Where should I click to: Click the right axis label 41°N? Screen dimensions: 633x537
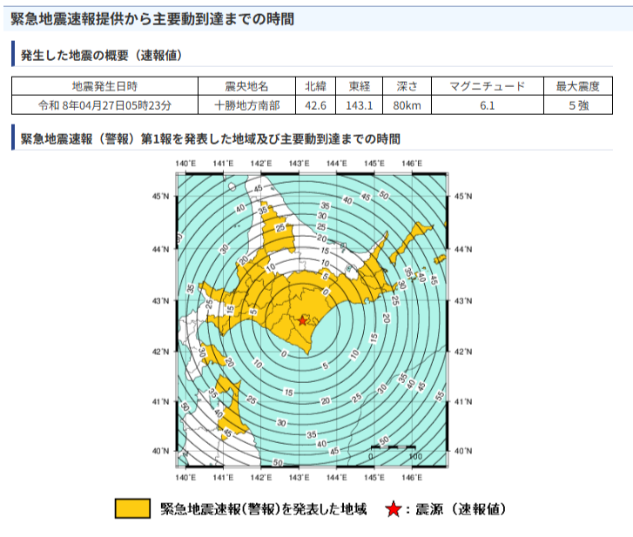(x=463, y=402)
